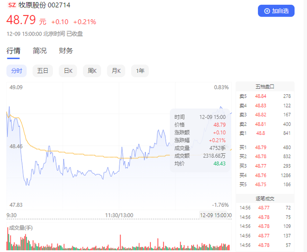Click 买2 row price 48.78
This screenshot has width=307, height=252.
click(x=261, y=156)
